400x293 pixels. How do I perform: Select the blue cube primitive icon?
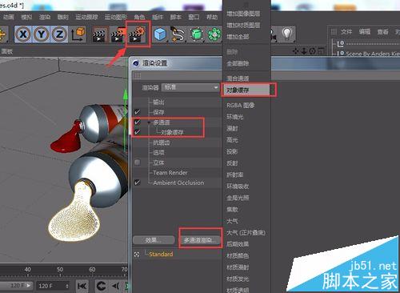point(160,34)
